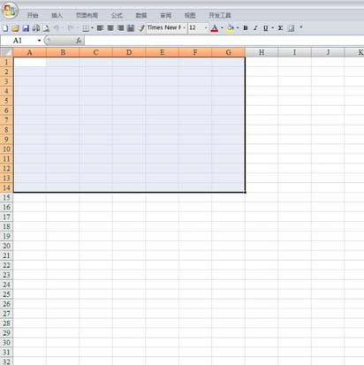This screenshot has width=364, height=365.
Task: Open the 页面布局 tab
Action: (87, 15)
